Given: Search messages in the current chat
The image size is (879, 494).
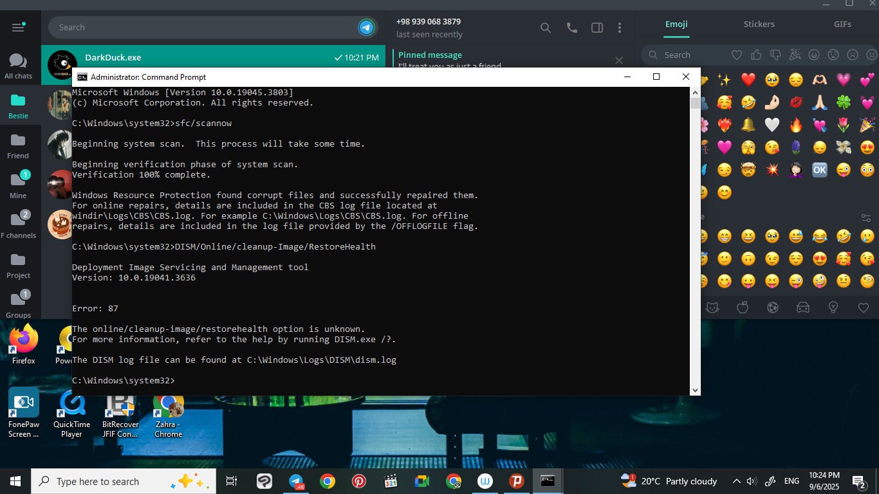Looking at the screenshot, I should coord(546,28).
